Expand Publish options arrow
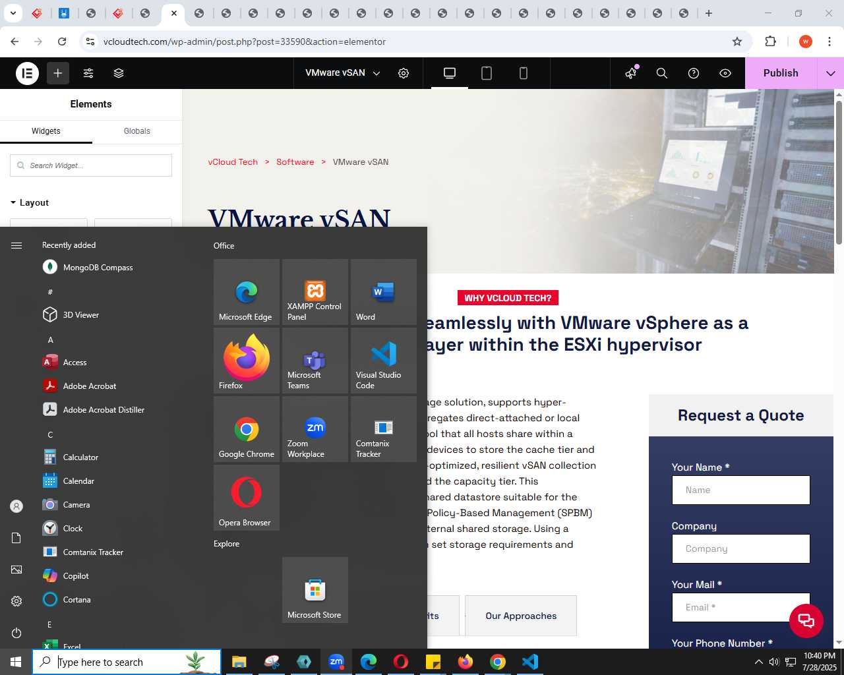 (x=831, y=73)
